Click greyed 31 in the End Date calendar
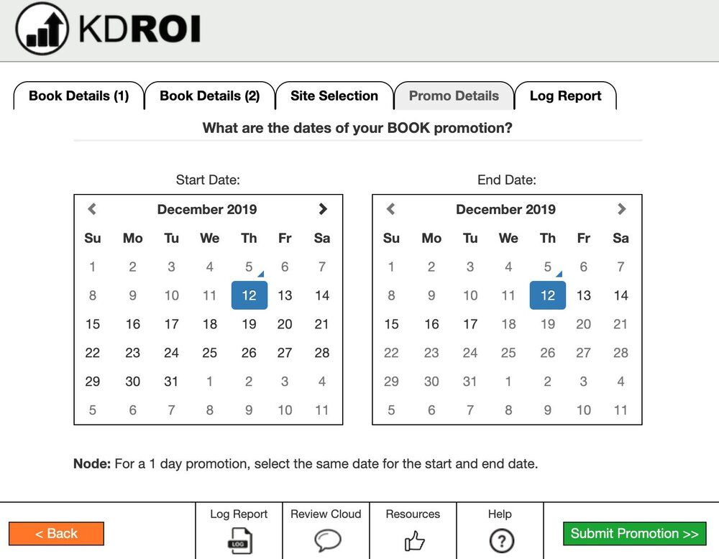The width and height of the screenshot is (719, 559). coord(470,382)
